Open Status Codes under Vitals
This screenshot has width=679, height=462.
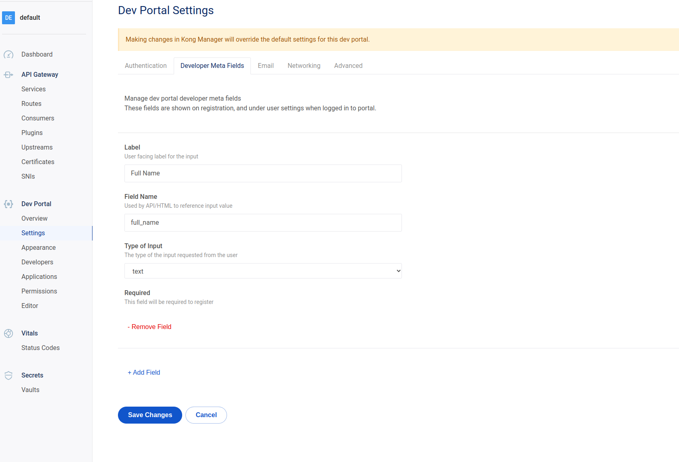click(x=40, y=348)
